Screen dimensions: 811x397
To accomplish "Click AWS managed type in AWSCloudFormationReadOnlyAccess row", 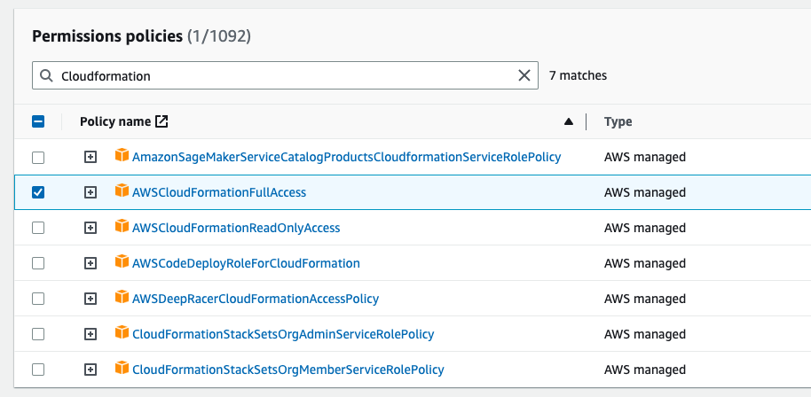I will (x=645, y=228).
